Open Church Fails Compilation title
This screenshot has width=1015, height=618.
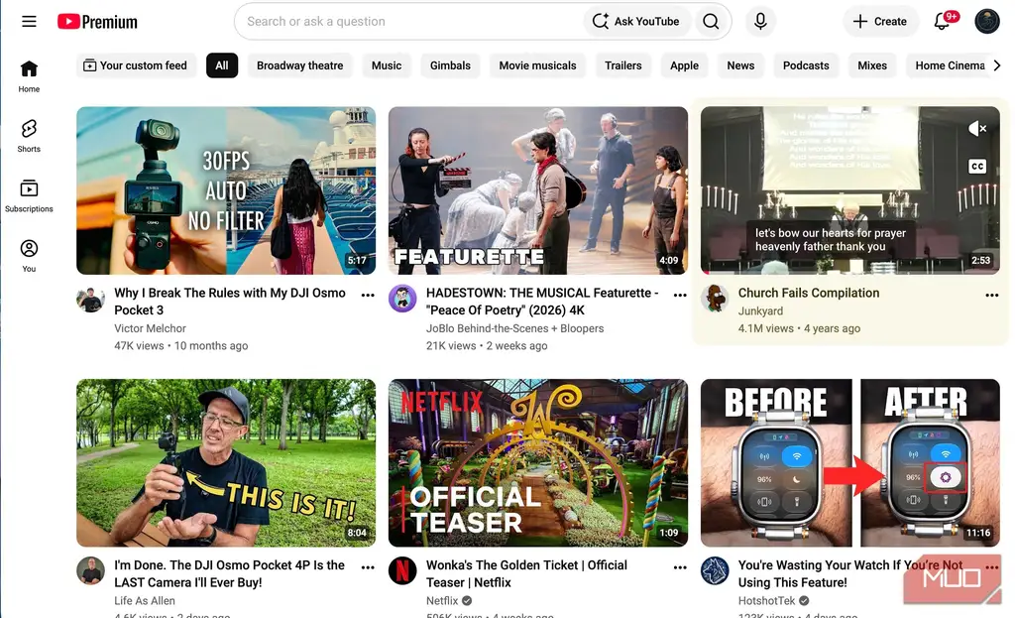(x=809, y=293)
